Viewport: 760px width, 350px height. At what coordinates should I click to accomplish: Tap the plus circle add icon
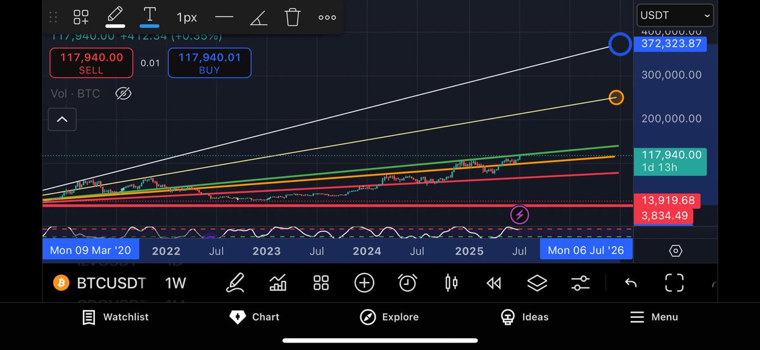point(364,282)
